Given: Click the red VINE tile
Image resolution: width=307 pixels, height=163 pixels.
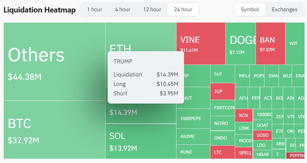Looking at the screenshot, I should [x=201, y=44].
